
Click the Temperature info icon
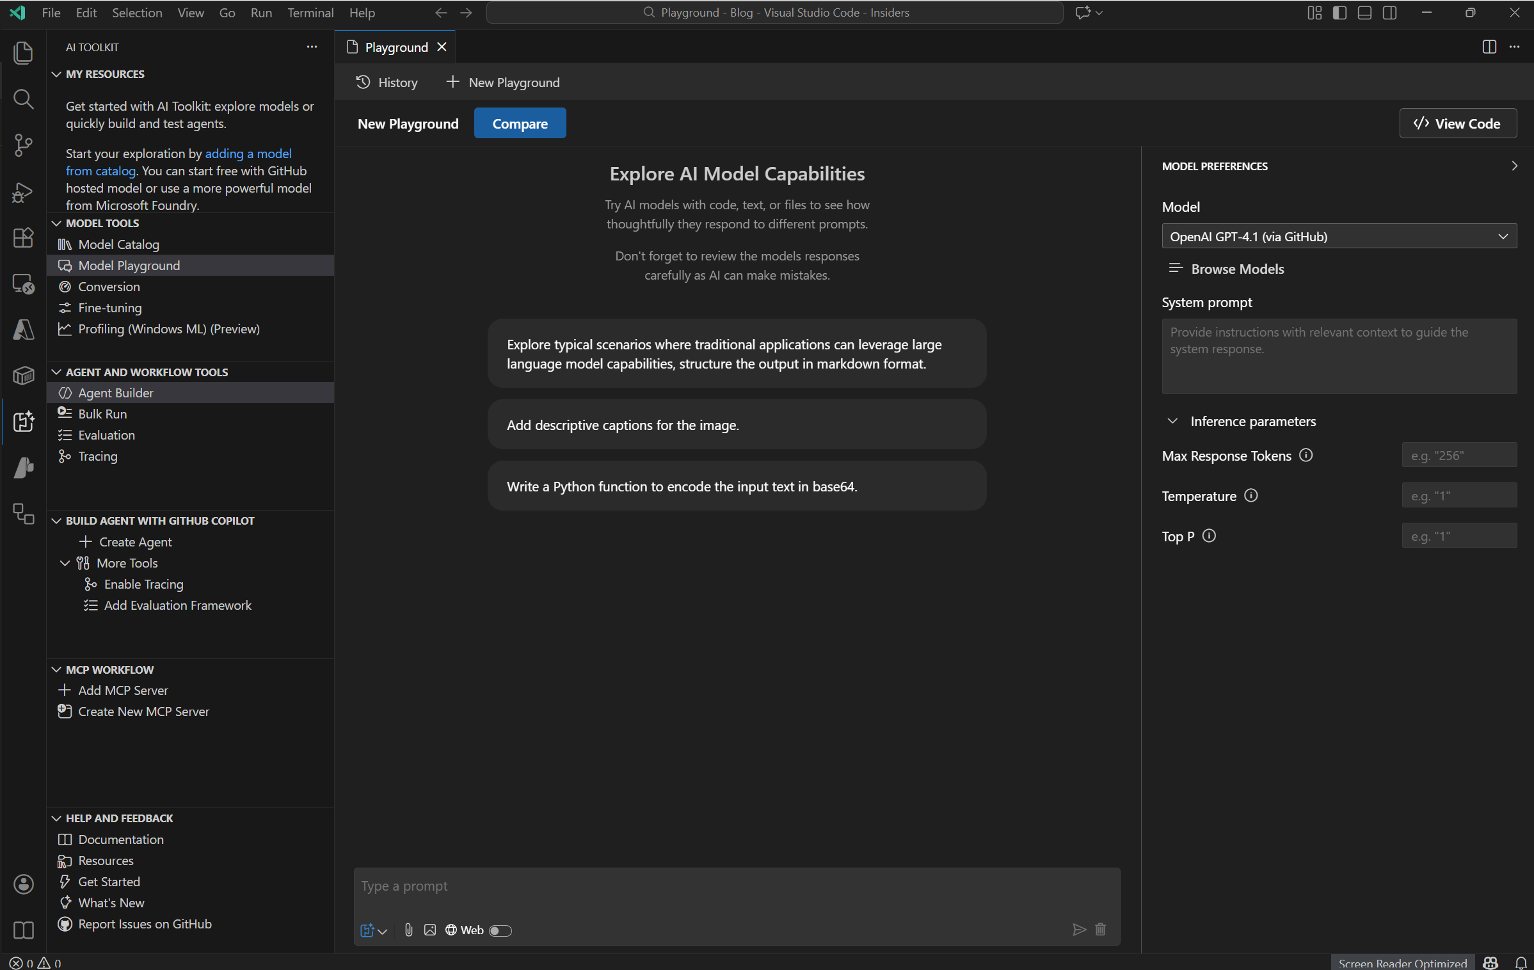pos(1250,496)
